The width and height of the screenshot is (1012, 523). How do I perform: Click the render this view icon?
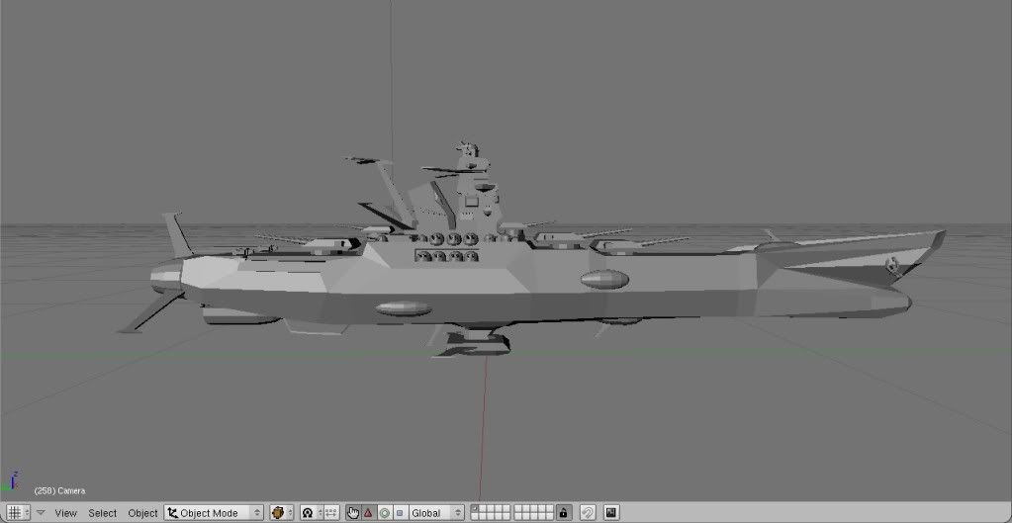(611, 513)
